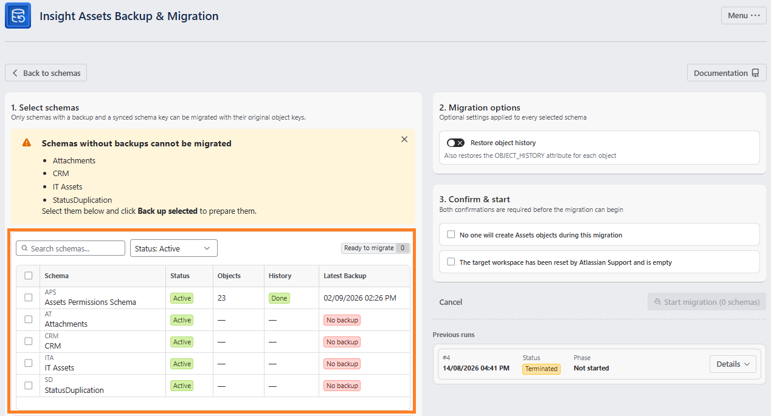Confirm target workspace has been reset
This screenshot has height=416, width=771.
[x=451, y=262]
